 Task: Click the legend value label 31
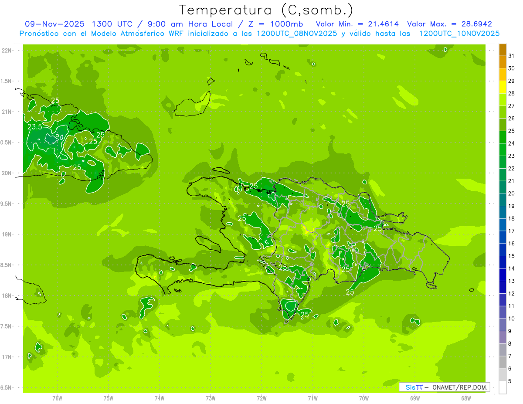pos(512,56)
